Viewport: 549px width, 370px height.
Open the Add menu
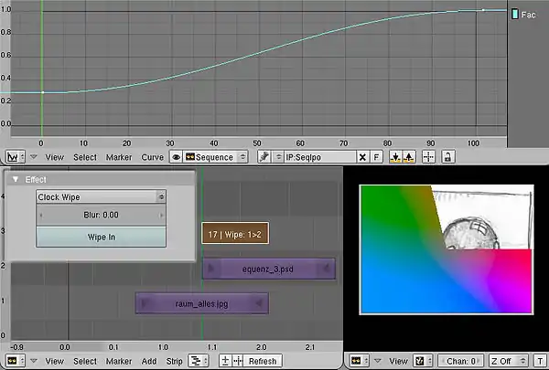[149, 361]
